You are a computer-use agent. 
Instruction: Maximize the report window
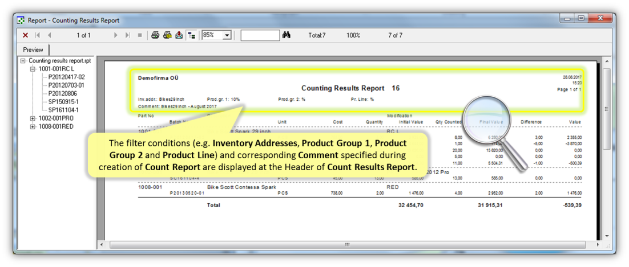[x=580, y=18]
